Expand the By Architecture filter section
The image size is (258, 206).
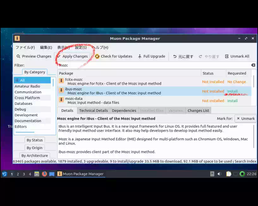pyautogui.click(x=34, y=155)
